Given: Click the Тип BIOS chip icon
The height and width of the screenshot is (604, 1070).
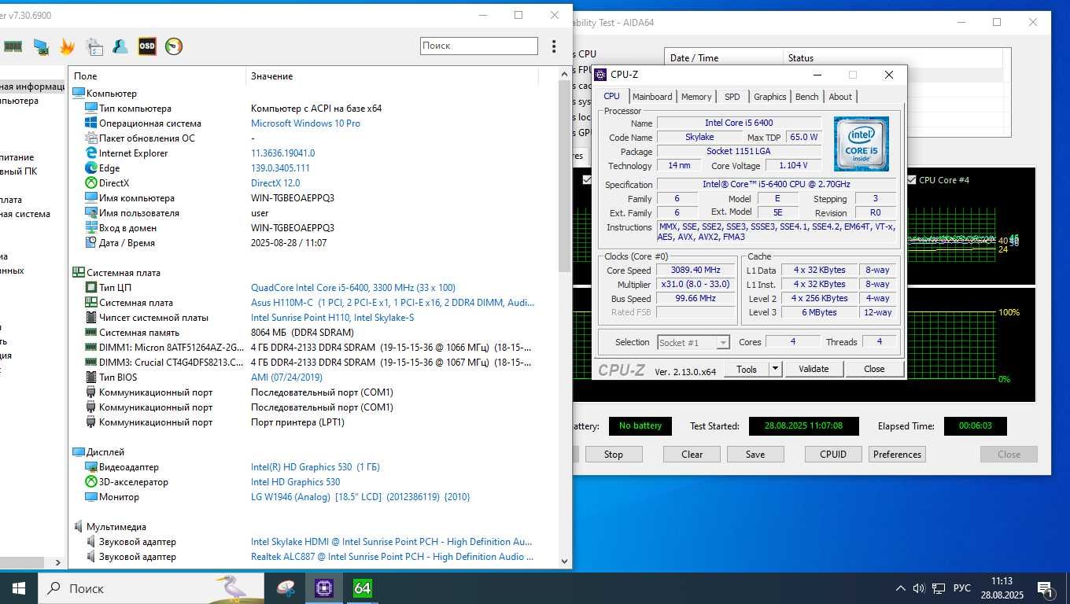Looking at the screenshot, I should point(91,377).
